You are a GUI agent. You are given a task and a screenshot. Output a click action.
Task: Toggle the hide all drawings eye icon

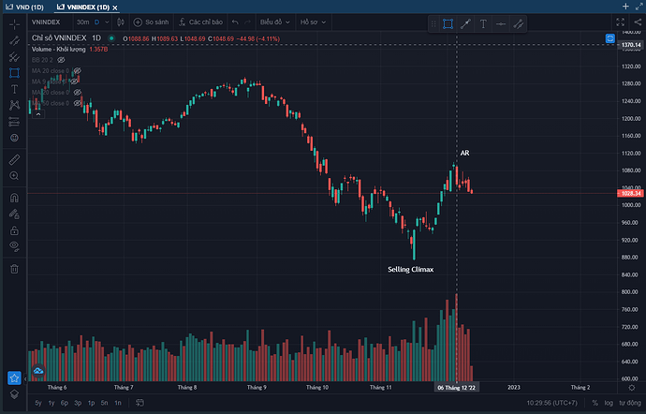14,245
